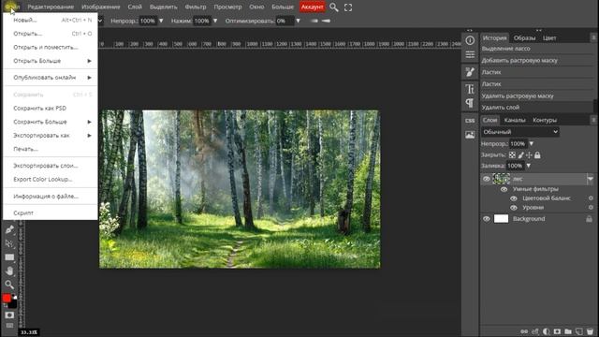Hide the лес layer eye
This screenshot has width=599, height=337.
point(487,179)
